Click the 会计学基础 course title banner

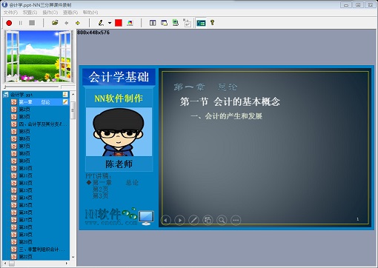click(x=119, y=77)
